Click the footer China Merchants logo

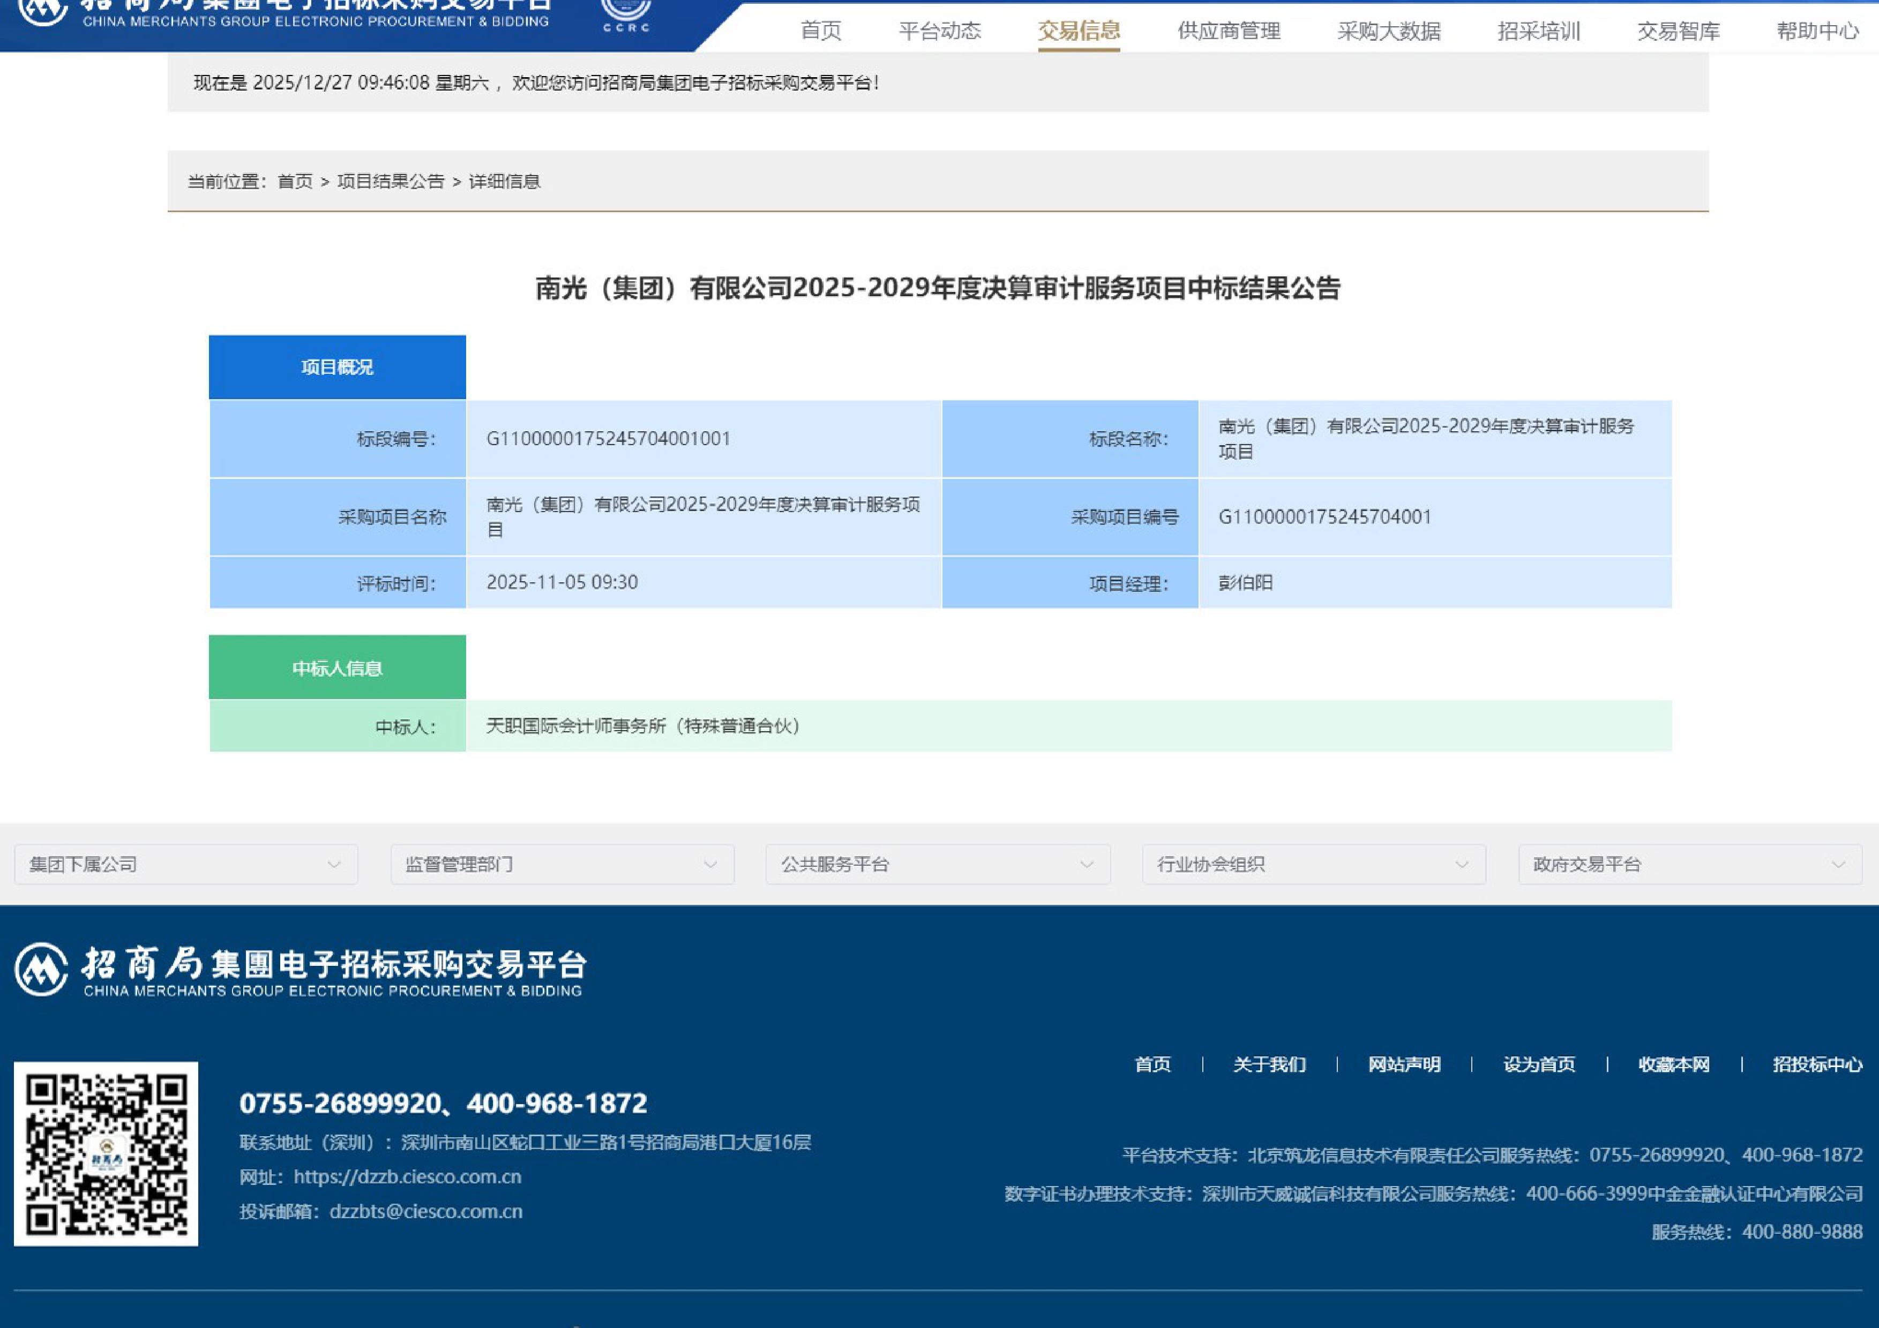300,970
